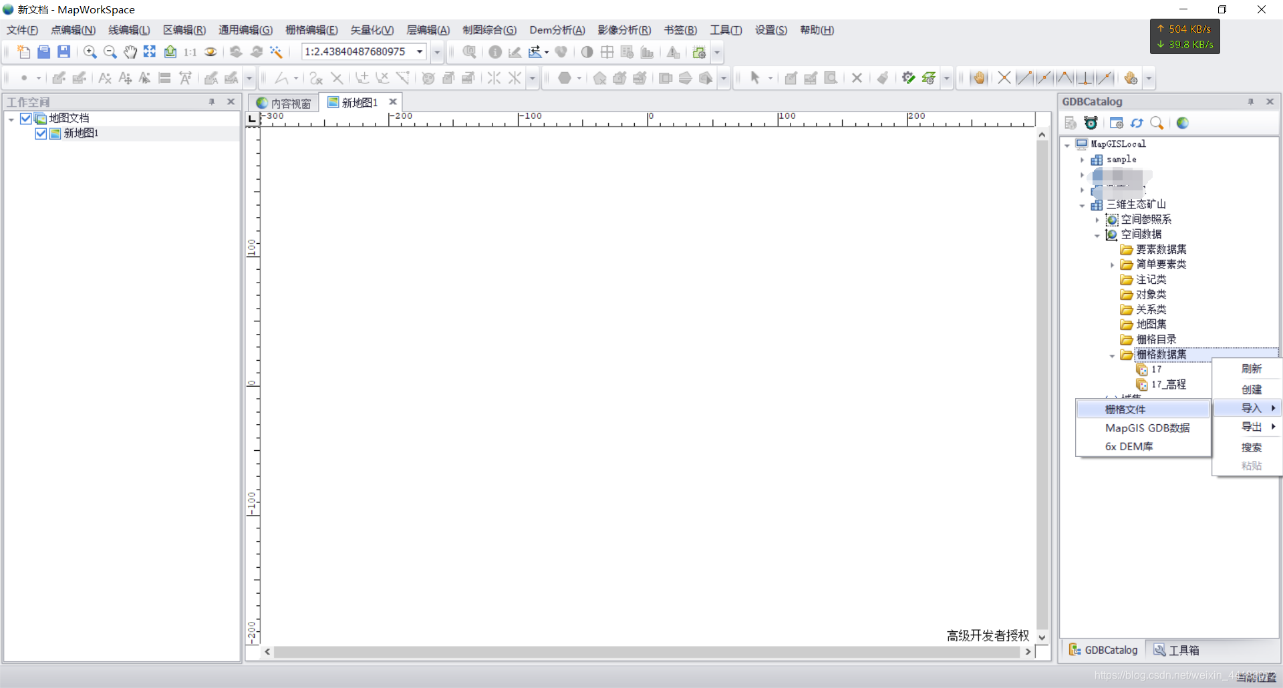The height and width of the screenshot is (688, 1283).
Task: Select the Zoom In magnifier tool
Action: (x=90, y=51)
